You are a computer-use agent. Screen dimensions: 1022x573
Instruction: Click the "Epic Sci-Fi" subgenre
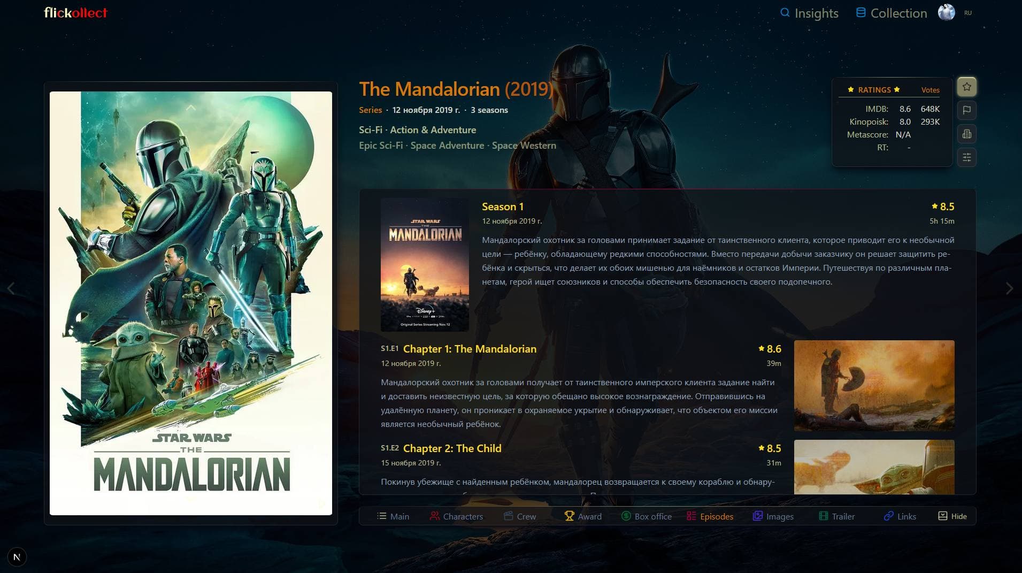381,145
